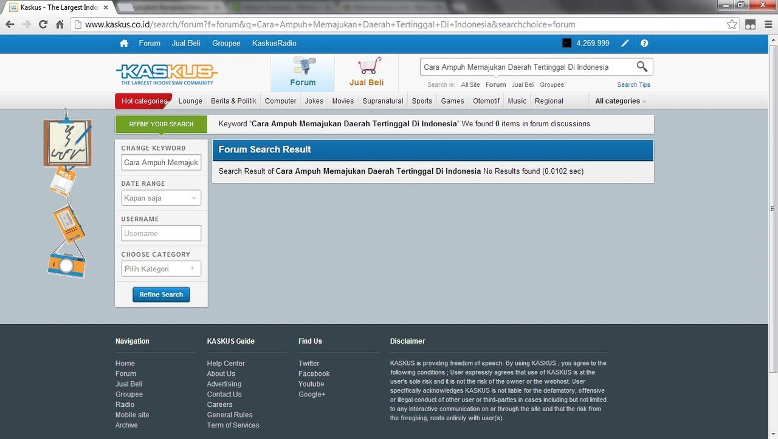The image size is (778, 439).
Task: Click the KASKUS logo
Action: click(167, 75)
